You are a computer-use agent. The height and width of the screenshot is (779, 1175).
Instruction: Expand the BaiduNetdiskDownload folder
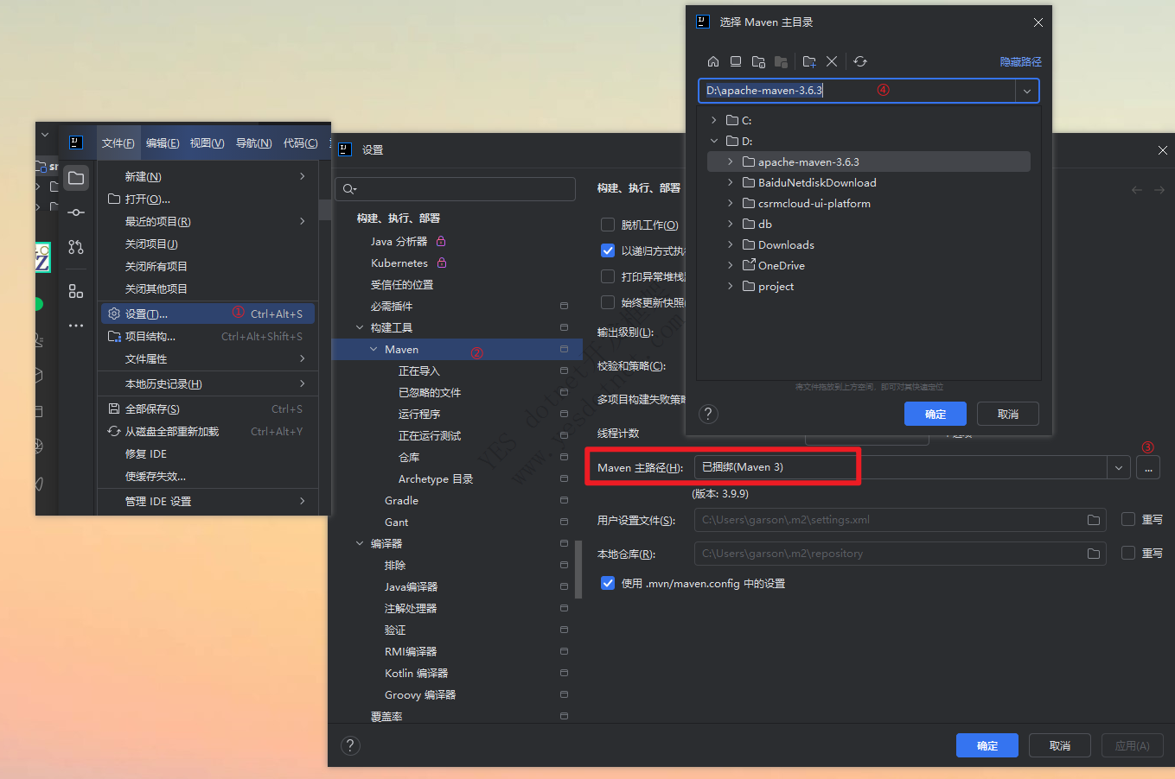[x=730, y=182]
